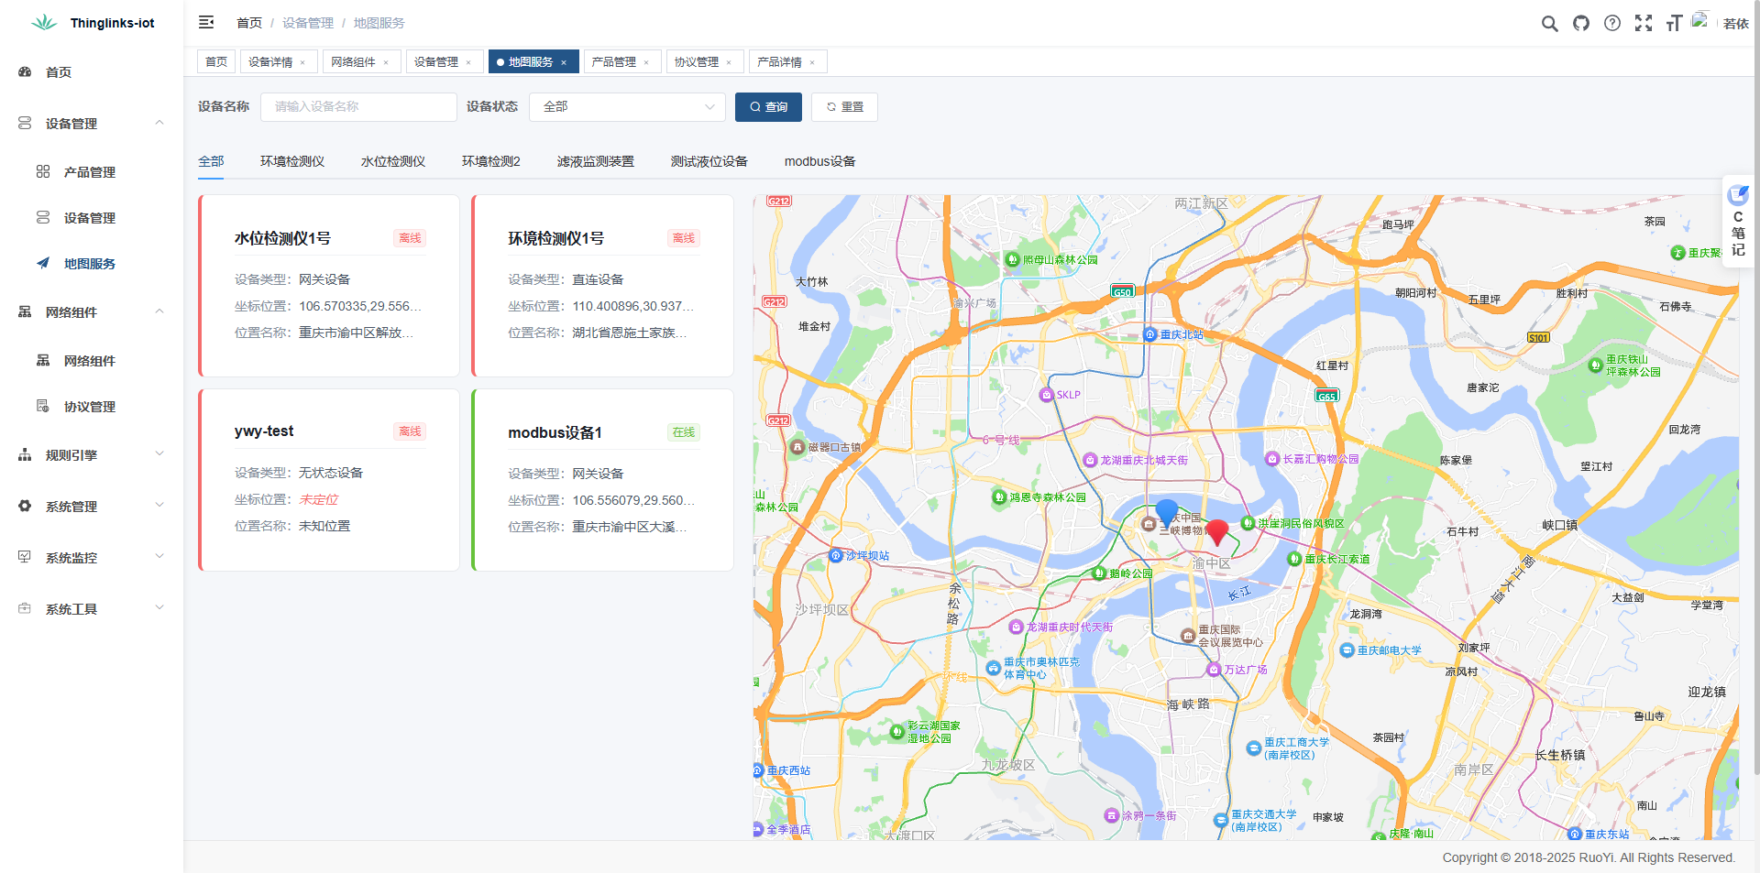This screenshot has height=873, width=1760.
Task: Select the modbus设备1 device card
Action: click(602, 479)
